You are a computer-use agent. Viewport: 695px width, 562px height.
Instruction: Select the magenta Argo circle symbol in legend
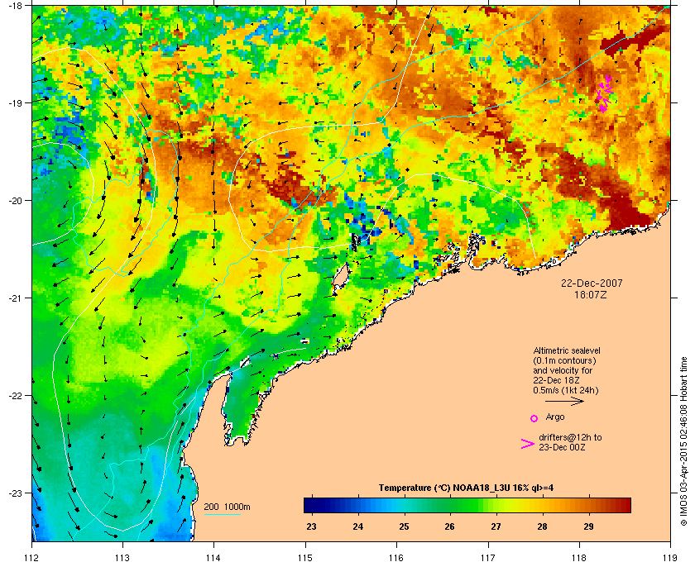point(534,418)
